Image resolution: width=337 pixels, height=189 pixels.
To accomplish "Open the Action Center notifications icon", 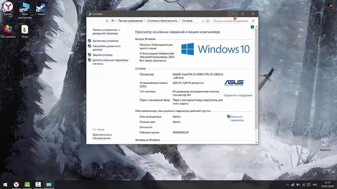I will [x=309, y=185].
